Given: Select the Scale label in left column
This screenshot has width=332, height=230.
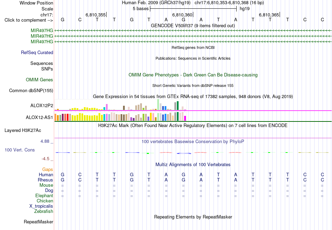Looking at the screenshot, I should pyautogui.click(x=47, y=9).
